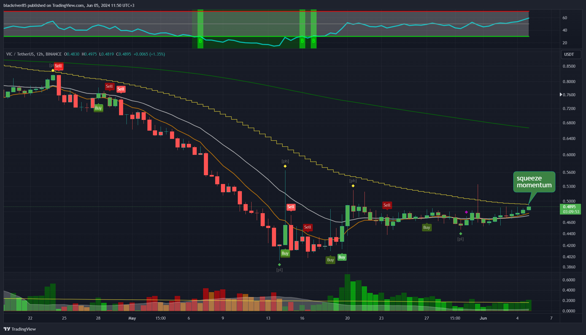Click the 0.5000 price axis label
The image size is (586, 335).
pyautogui.click(x=569, y=201)
